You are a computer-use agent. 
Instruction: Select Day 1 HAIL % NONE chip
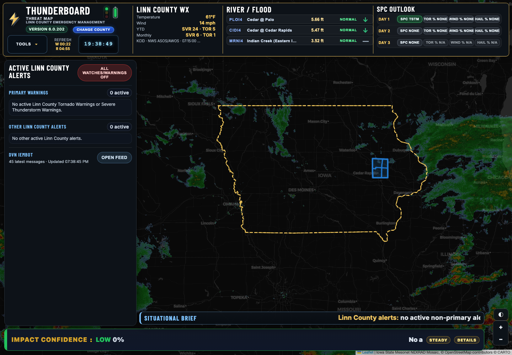(487, 19)
